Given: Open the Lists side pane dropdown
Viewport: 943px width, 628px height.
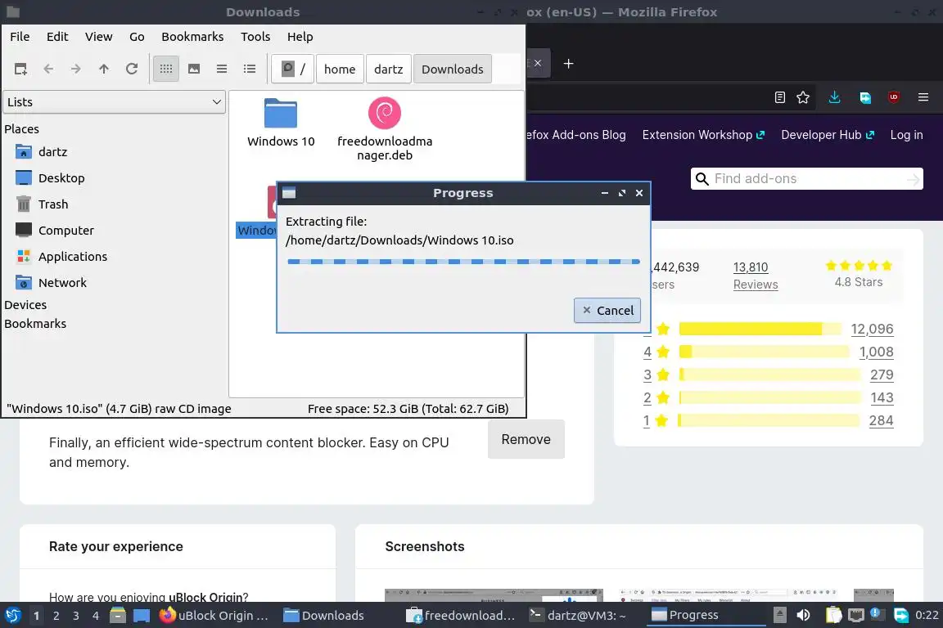Looking at the screenshot, I should [115, 102].
